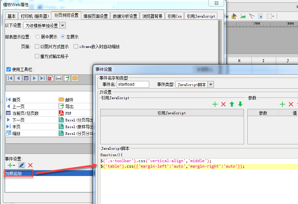Switch to 分页预览设置 tab
This screenshot has height=204, width=298.
point(66,15)
